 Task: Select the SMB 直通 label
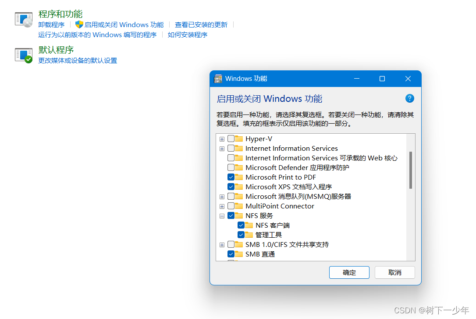(x=260, y=254)
